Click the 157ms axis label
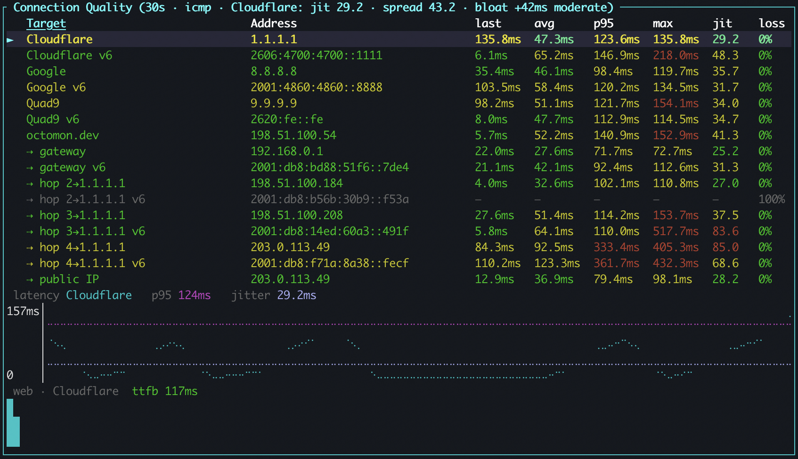 [x=23, y=311]
